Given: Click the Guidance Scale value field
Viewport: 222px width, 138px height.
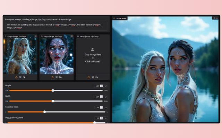Looking at the screenshot, I should coord(98,107).
